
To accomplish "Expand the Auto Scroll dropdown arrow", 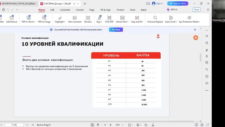I will 176,22.
